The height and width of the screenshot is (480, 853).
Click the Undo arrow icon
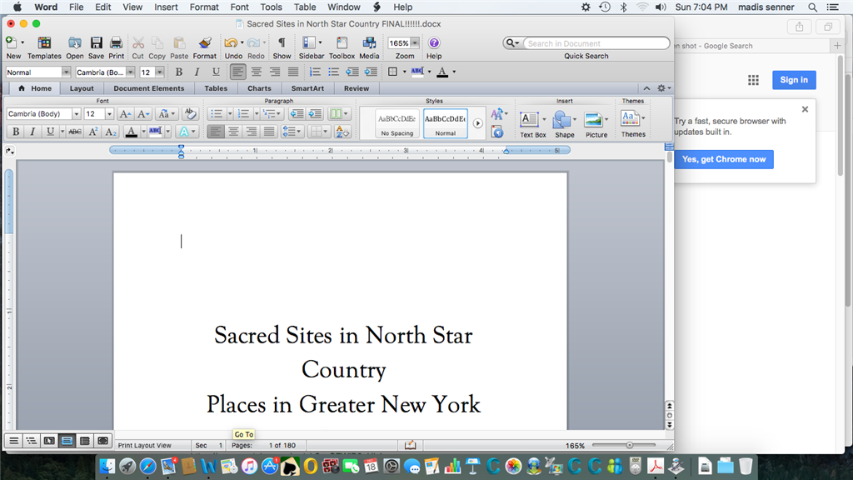point(232,43)
